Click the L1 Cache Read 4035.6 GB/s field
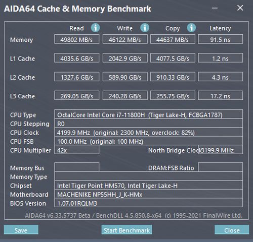The image size is (253, 242). click(77, 58)
